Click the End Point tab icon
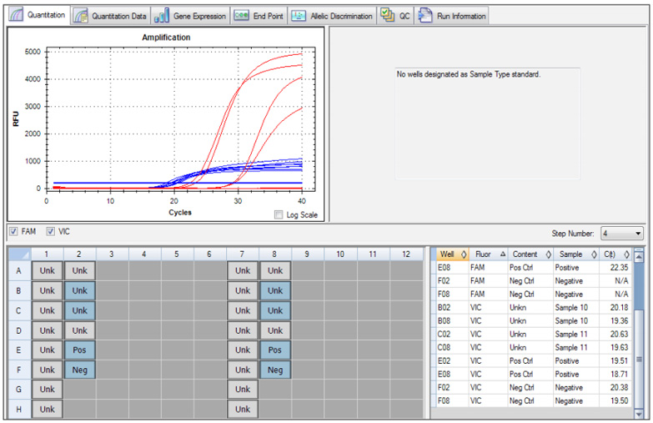Image resolution: width=653 pixels, height=423 pixels. [x=241, y=16]
